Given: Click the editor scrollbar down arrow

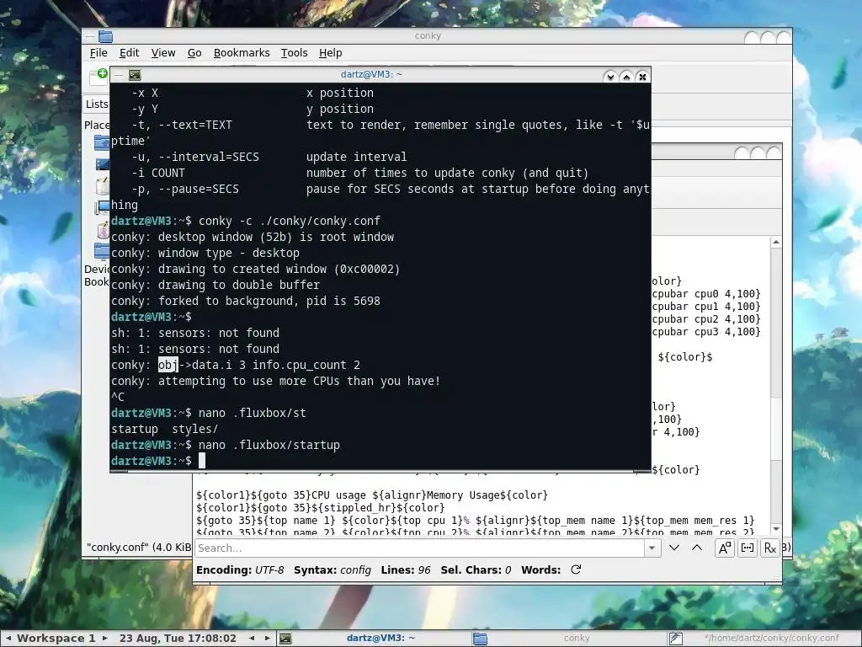Looking at the screenshot, I should [775, 529].
